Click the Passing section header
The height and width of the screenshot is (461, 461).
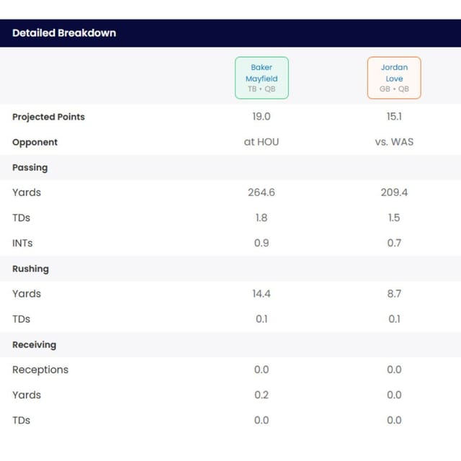pyautogui.click(x=30, y=168)
